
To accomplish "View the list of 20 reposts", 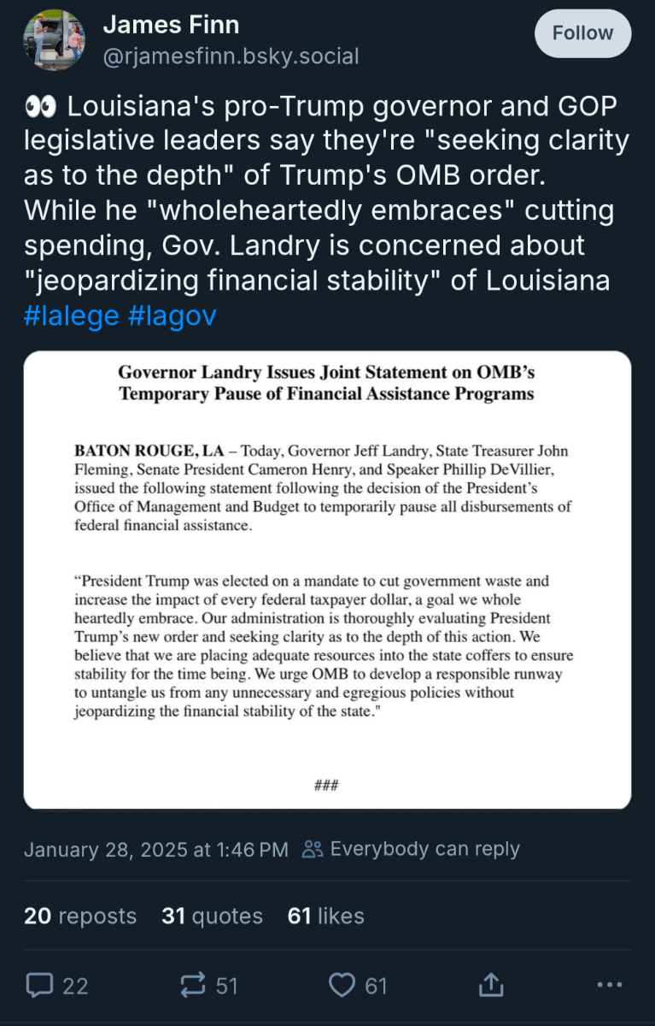I will 80,916.
